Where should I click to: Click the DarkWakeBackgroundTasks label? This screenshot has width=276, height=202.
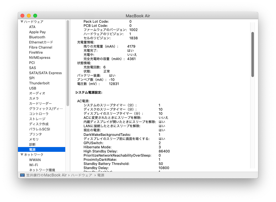pyautogui.click(x=107, y=135)
